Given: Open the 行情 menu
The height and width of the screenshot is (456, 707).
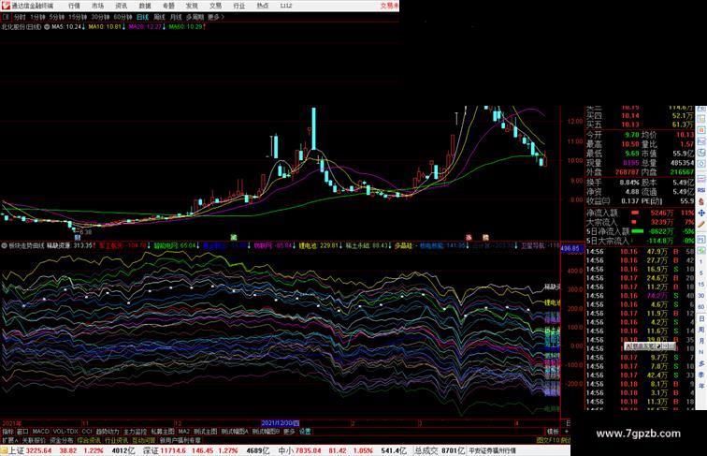Looking at the screenshot, I should point(74,6).
